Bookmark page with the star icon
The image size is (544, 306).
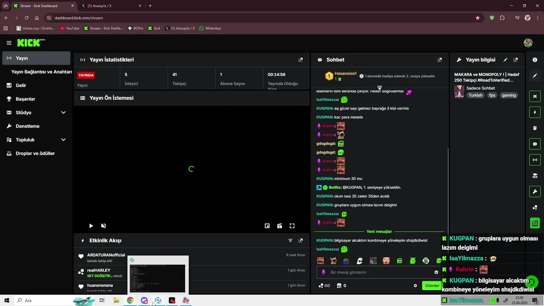(x=478, y=18)
